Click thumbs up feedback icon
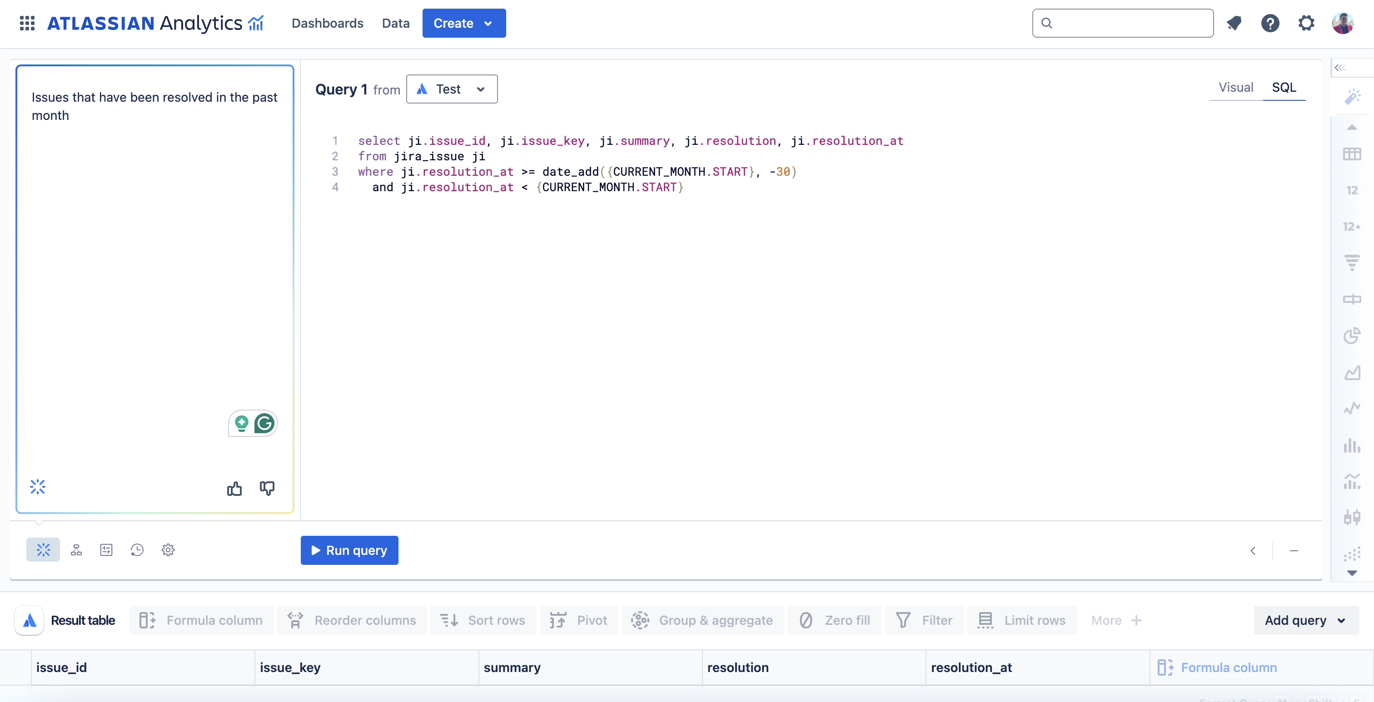Image resolution: width=1374 pixels, height=702 pixels. [x=234, y=488]
